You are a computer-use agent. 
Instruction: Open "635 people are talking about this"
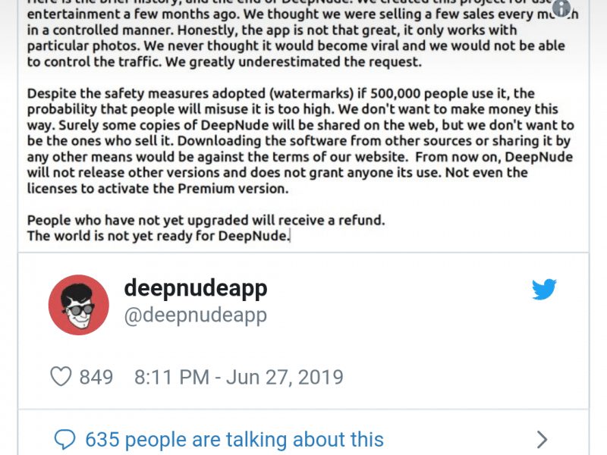234,440
